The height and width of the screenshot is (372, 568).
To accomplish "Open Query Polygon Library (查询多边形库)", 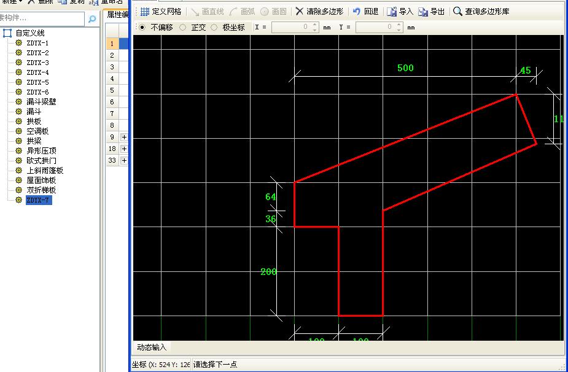I will pos(481,12).
